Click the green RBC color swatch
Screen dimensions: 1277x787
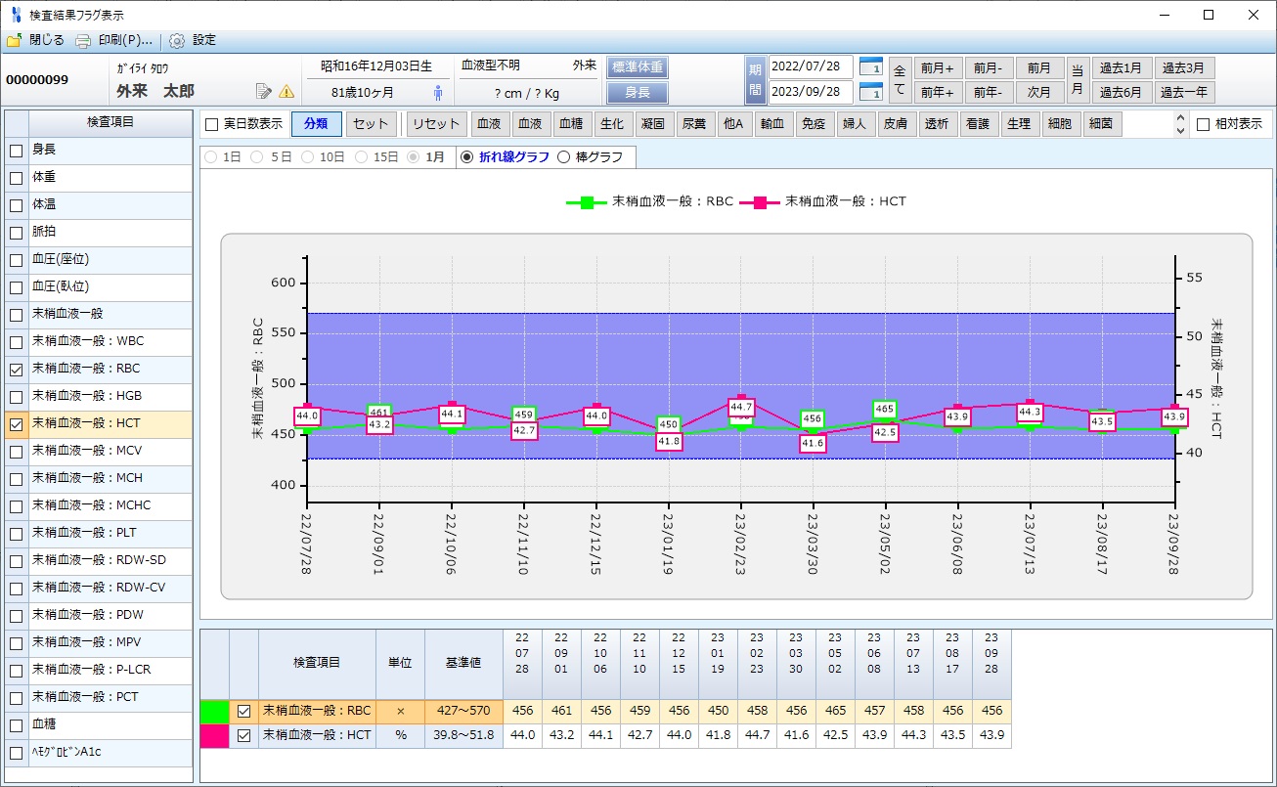[214, 711]
